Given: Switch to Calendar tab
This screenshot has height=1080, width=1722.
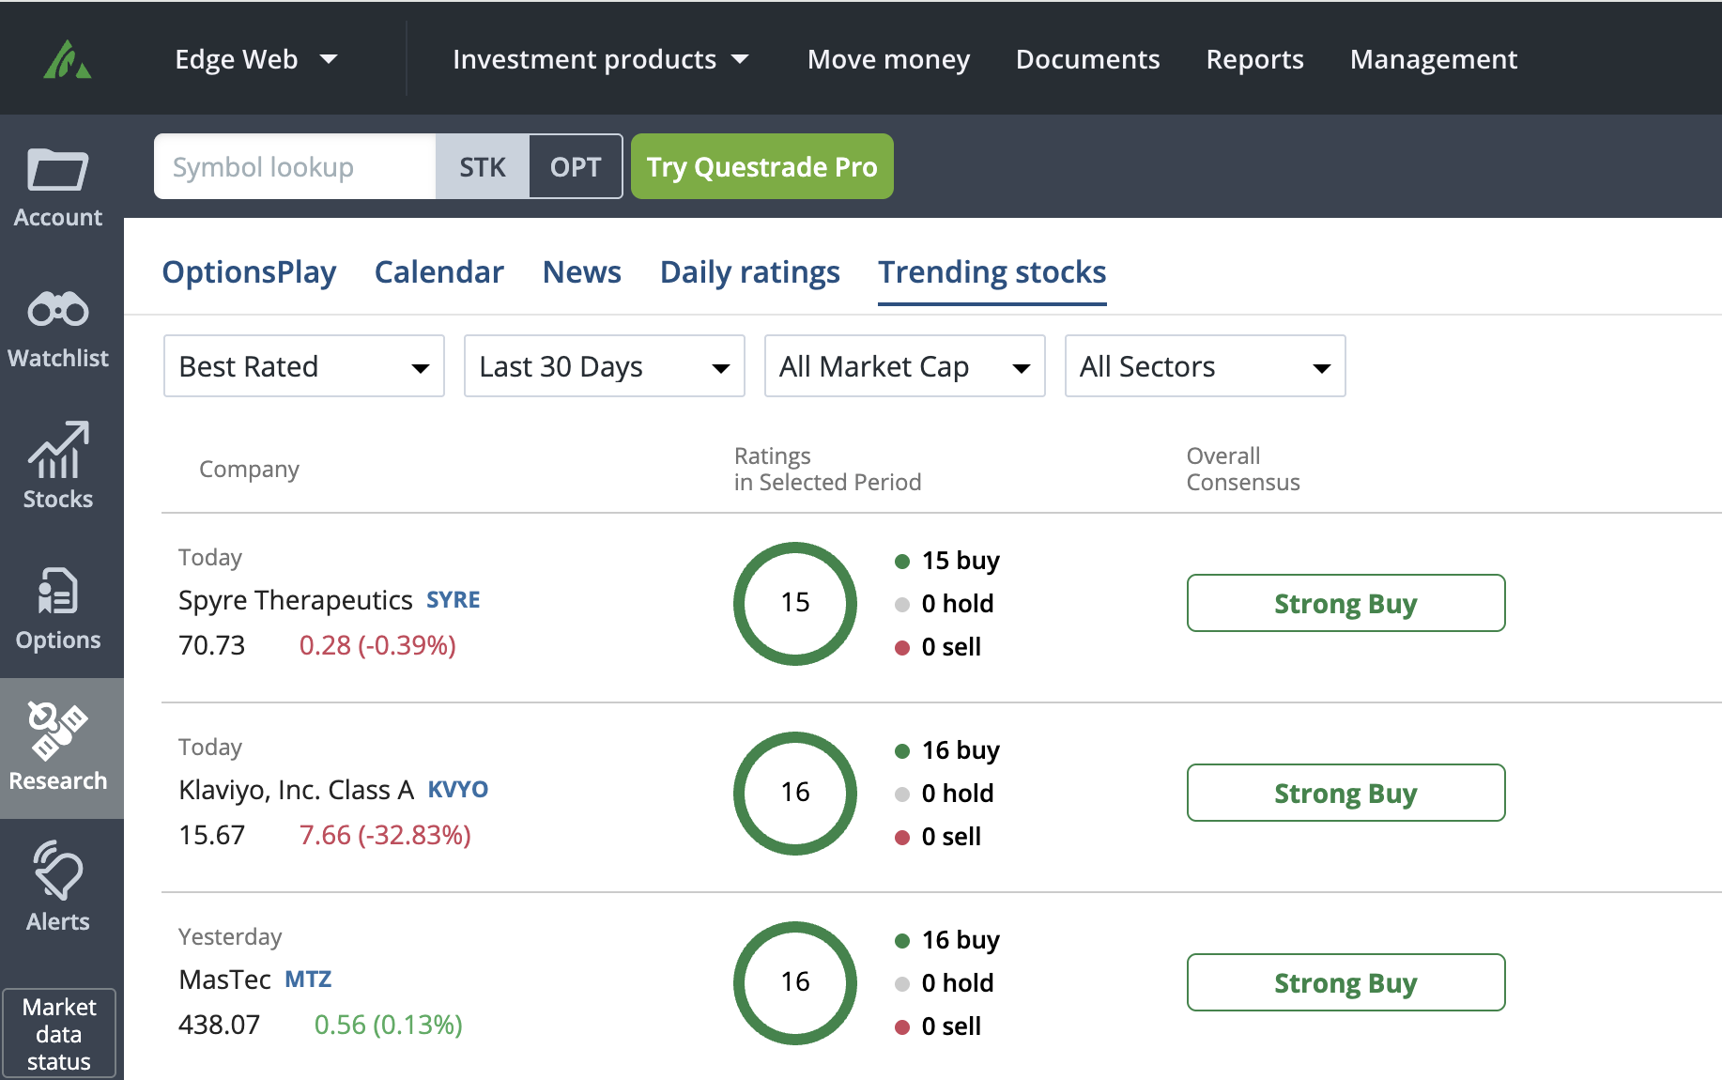Looking at the screenshot, I should (438, 271).
